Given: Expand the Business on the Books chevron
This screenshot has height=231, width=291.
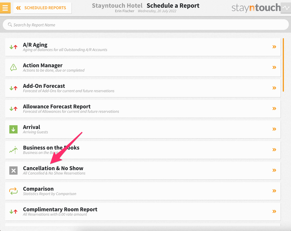Looking at the screenshot, I should 274,150.
